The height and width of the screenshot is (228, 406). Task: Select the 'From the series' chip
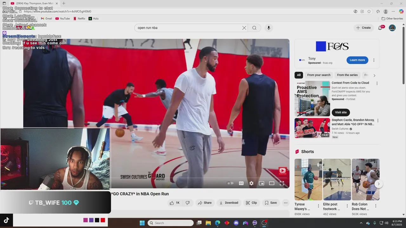click(347, 75)
